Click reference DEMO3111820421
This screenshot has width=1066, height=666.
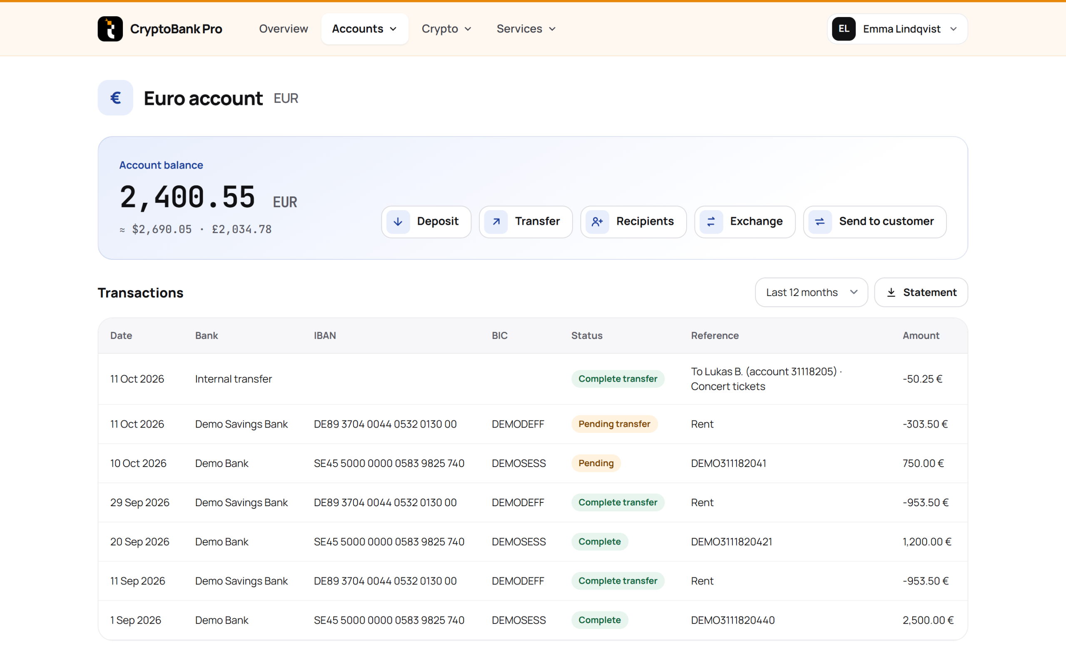click(731, 542)
